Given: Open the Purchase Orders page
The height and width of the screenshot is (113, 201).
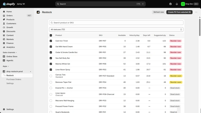Looking at the screenshot, I should pos(14,79).
